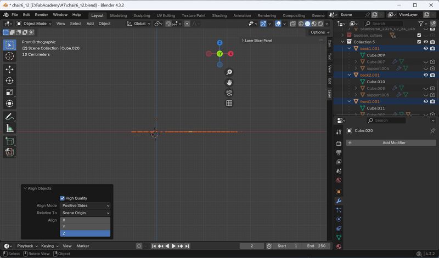Open the Align Mode dropdown
This screenshot has height=258, width=439.
tap(85, 205)
